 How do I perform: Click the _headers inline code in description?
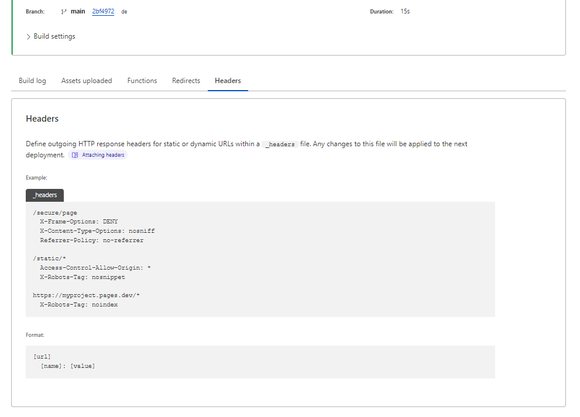pos(280,143)
